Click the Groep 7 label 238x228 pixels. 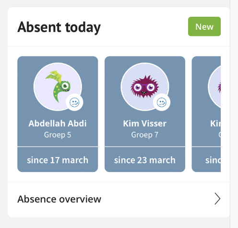click(x=145, y=135)
